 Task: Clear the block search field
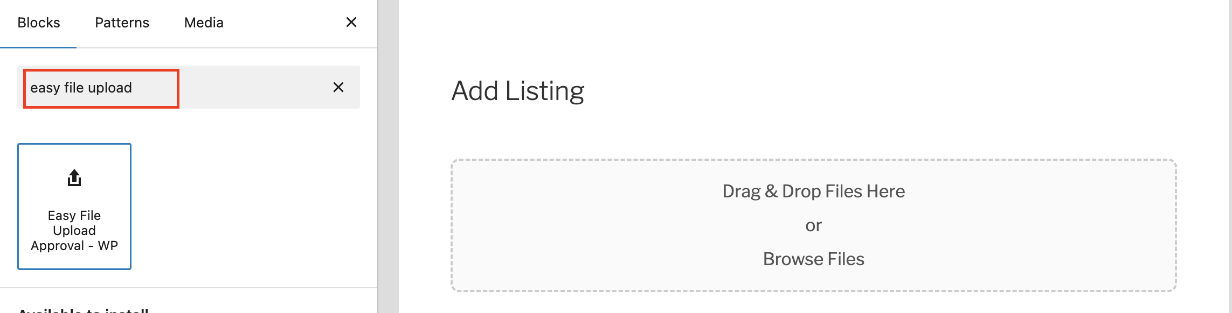pos(338,87)
